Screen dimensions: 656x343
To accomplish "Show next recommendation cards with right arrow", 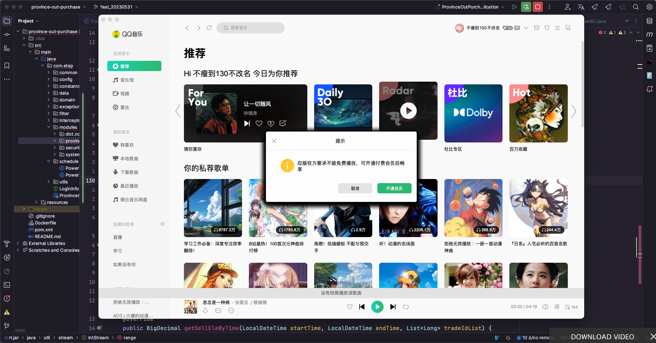I will coord(574,111).
